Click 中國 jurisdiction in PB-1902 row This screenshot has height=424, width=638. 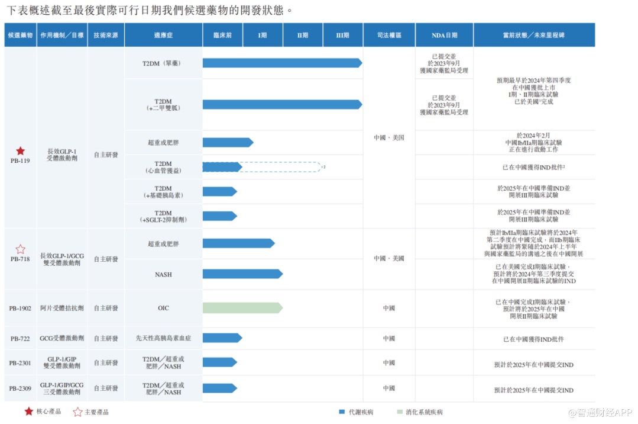(389, 308)
